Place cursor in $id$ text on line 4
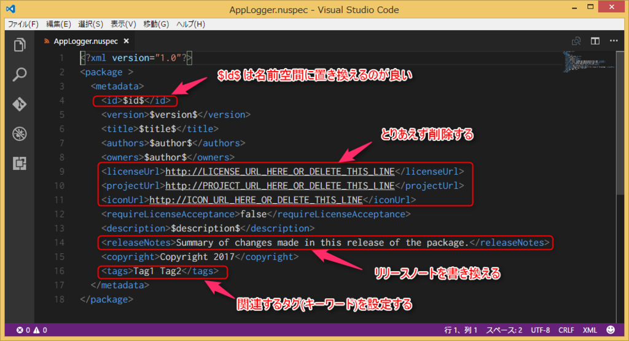 coord(133,101)
